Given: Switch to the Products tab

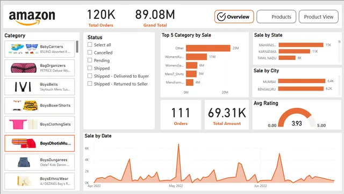Looking at the screenshot, I should tap(276, 17).
